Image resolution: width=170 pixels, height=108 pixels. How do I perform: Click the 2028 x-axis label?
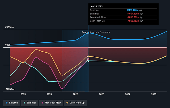154,94
